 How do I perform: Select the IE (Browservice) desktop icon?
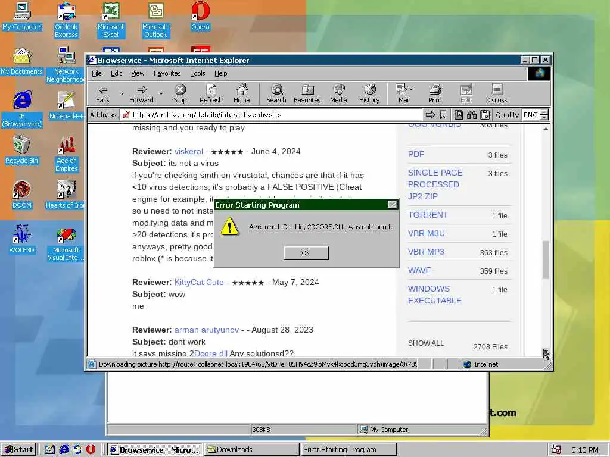22,109
